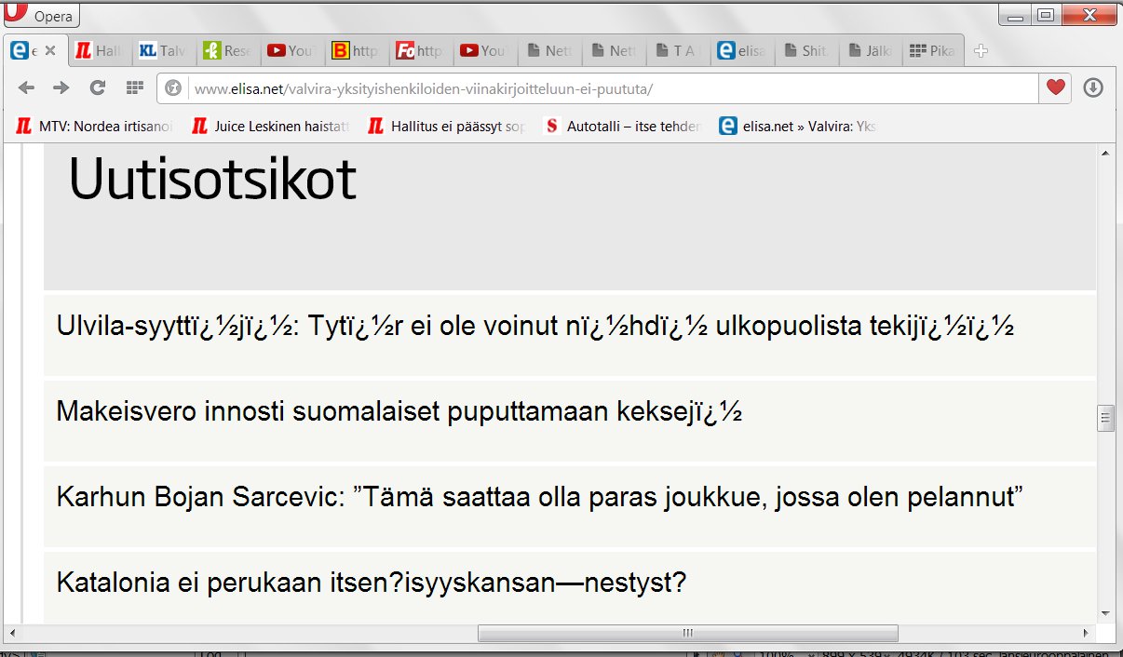Click the site info globe icon

pyautogui.click(x=172, y=88)
